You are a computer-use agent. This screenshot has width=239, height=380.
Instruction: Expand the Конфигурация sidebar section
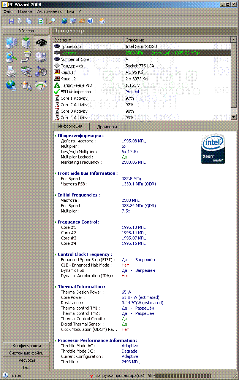tap(27, 346)
